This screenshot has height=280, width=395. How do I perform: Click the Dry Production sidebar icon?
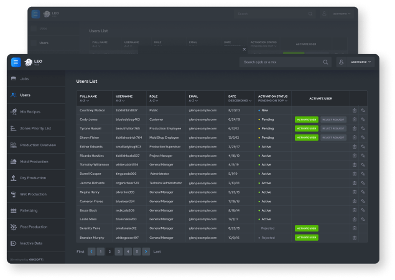point(14,178)
